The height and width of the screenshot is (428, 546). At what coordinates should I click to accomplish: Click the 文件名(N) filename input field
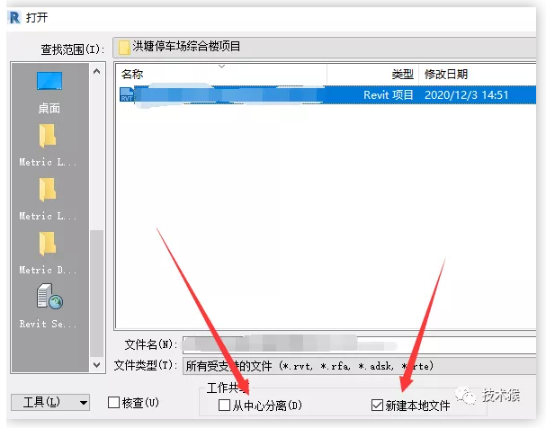(x=360, y=345)
